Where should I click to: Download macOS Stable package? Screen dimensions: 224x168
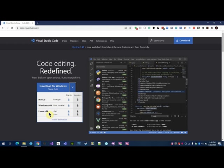(69, 99)
